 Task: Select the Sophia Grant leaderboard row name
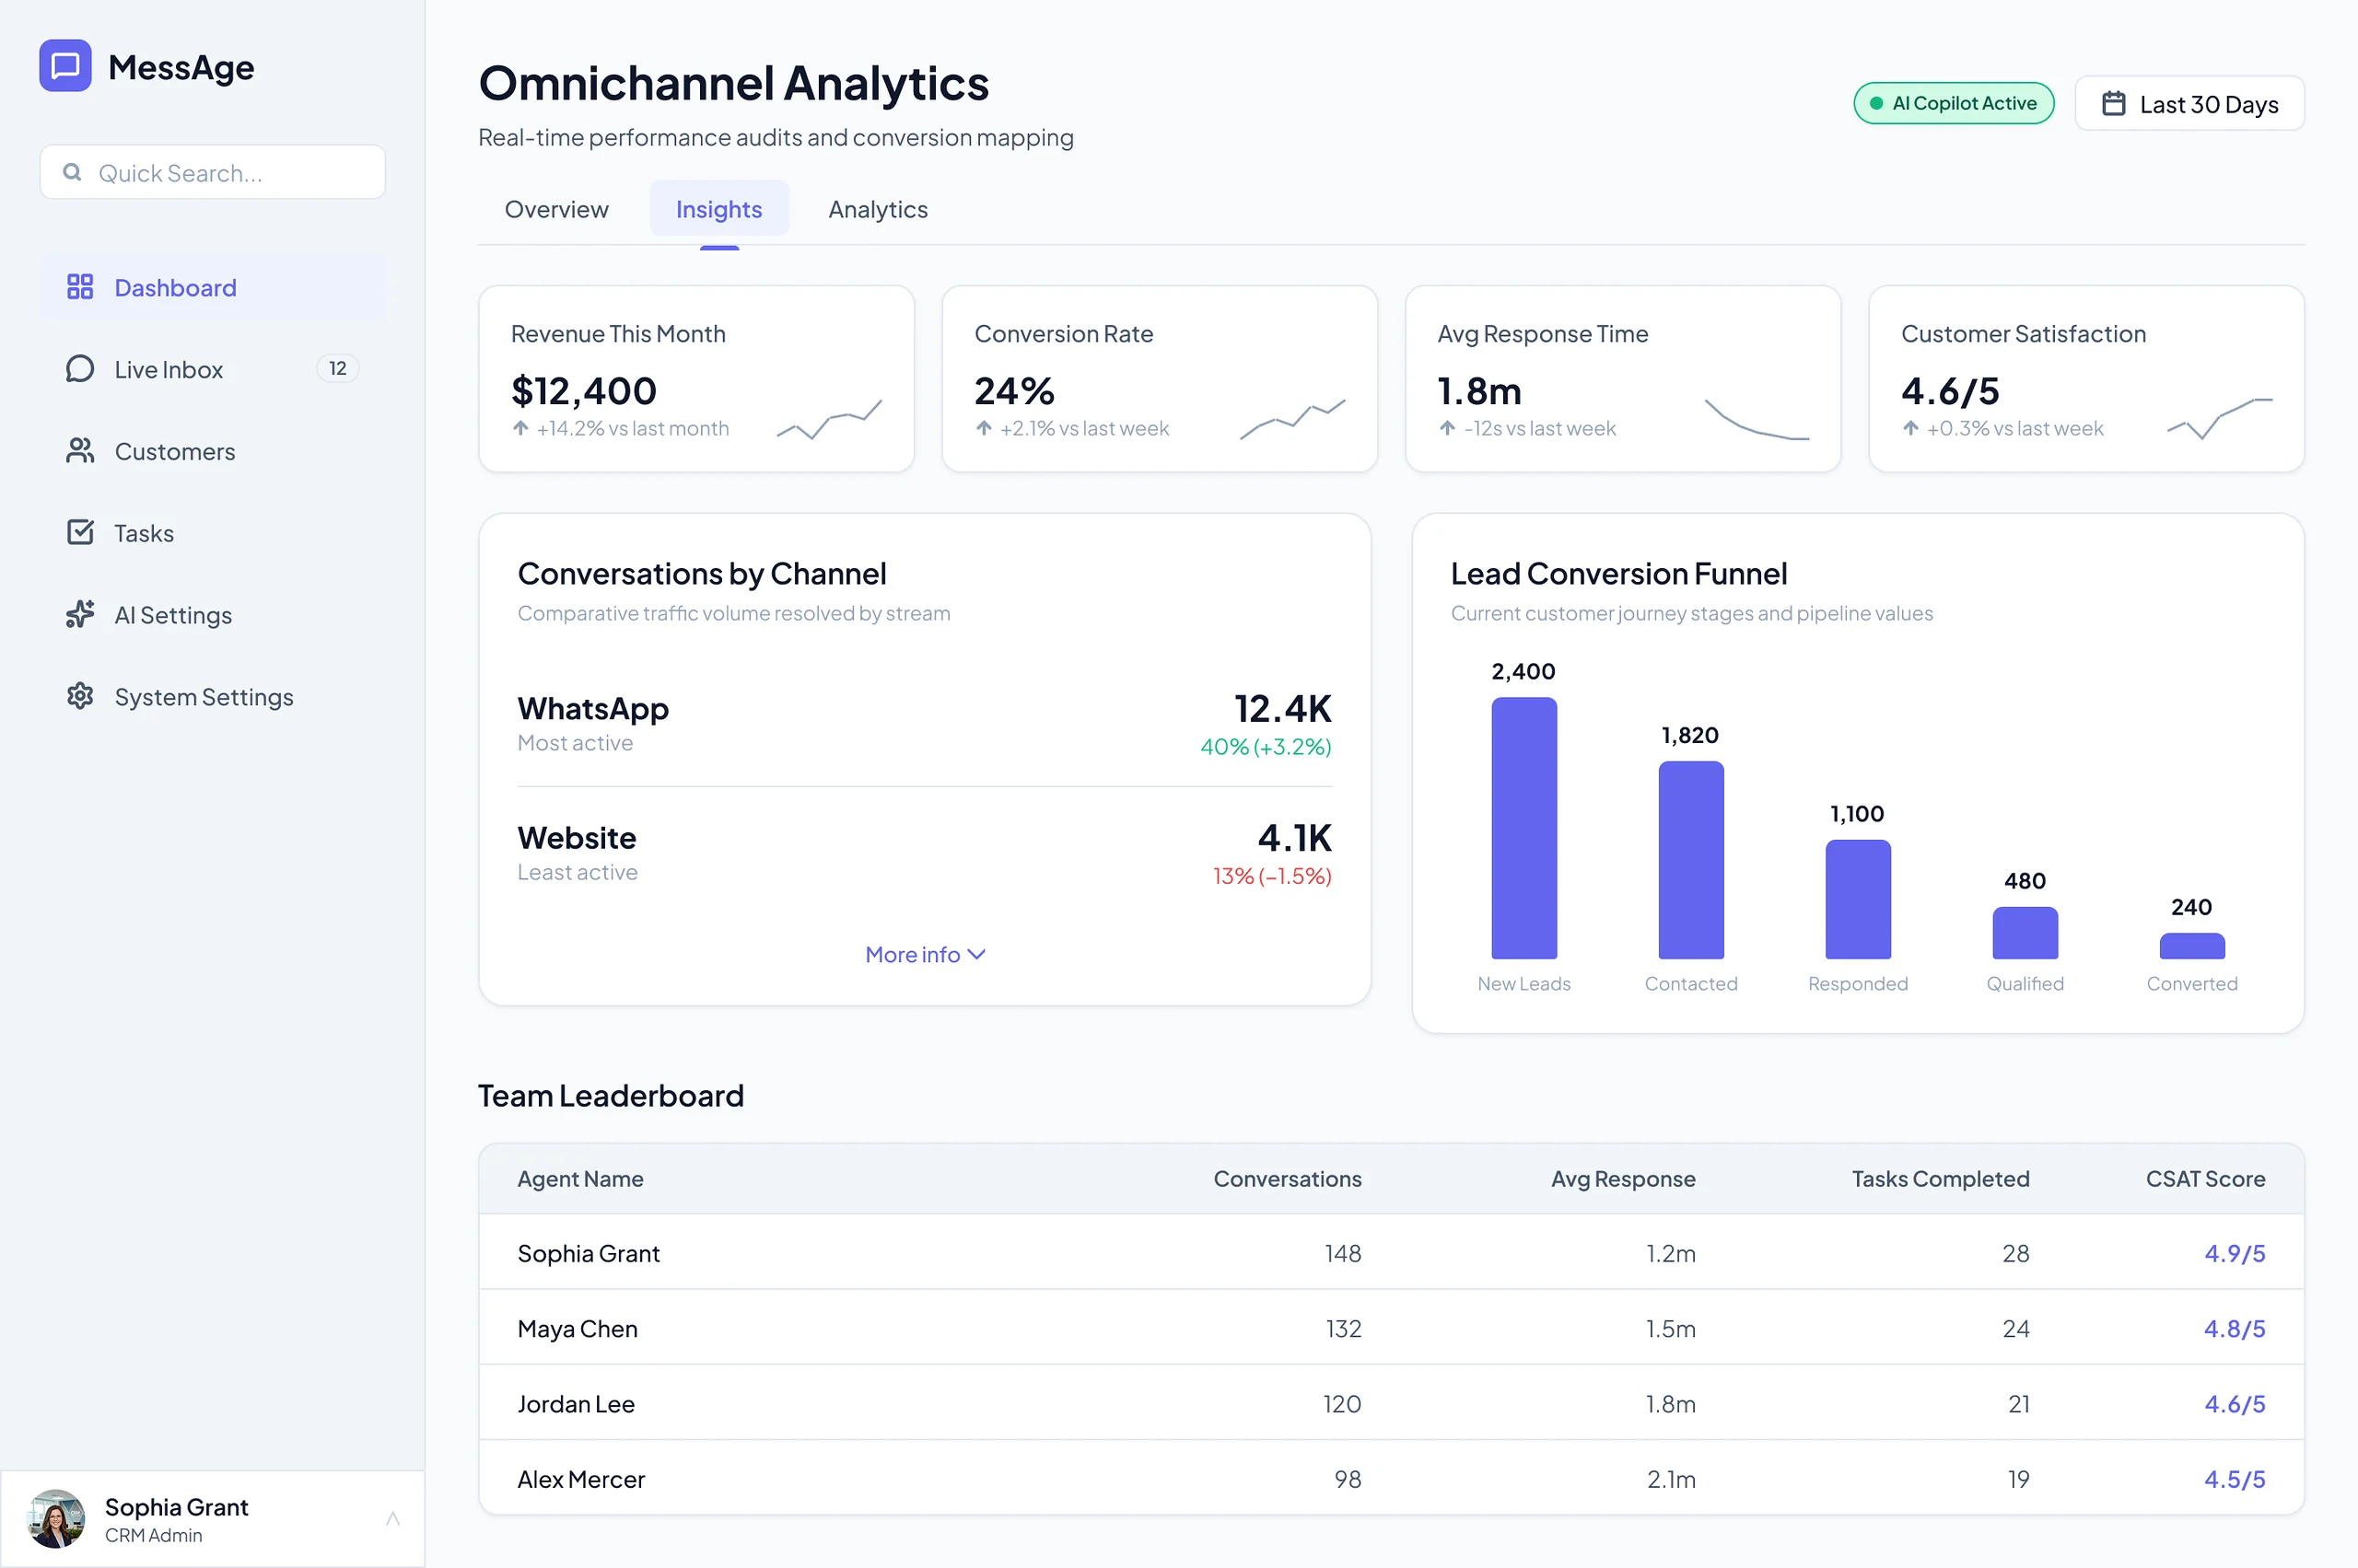coord(589,1253)
